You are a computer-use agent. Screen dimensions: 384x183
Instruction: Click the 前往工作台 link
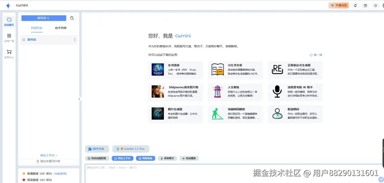coord(49,155)
